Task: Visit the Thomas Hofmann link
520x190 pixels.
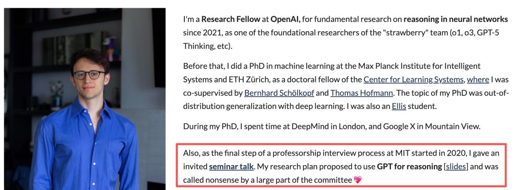Action: 362,93
